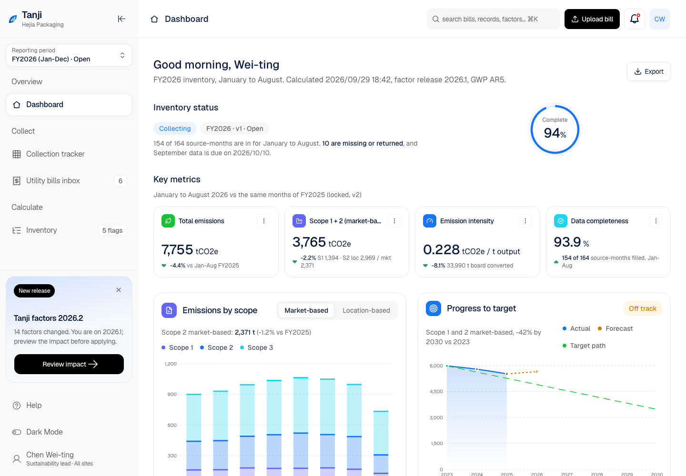Screen dimensions: 686x476
Task: Switch to Location-based view
Action: tap(366, 310)
